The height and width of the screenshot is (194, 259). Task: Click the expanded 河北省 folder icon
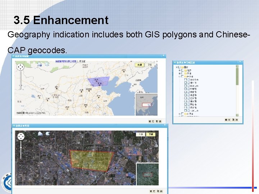(x=186, y=77)
